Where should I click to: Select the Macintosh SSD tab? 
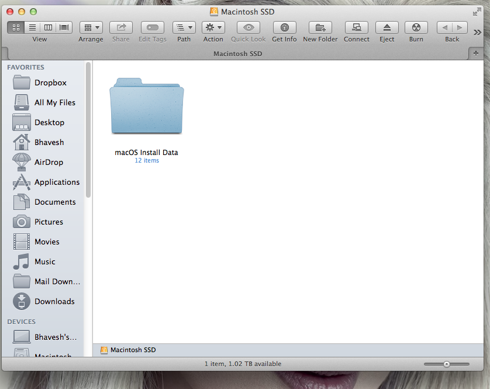(238, 54)
